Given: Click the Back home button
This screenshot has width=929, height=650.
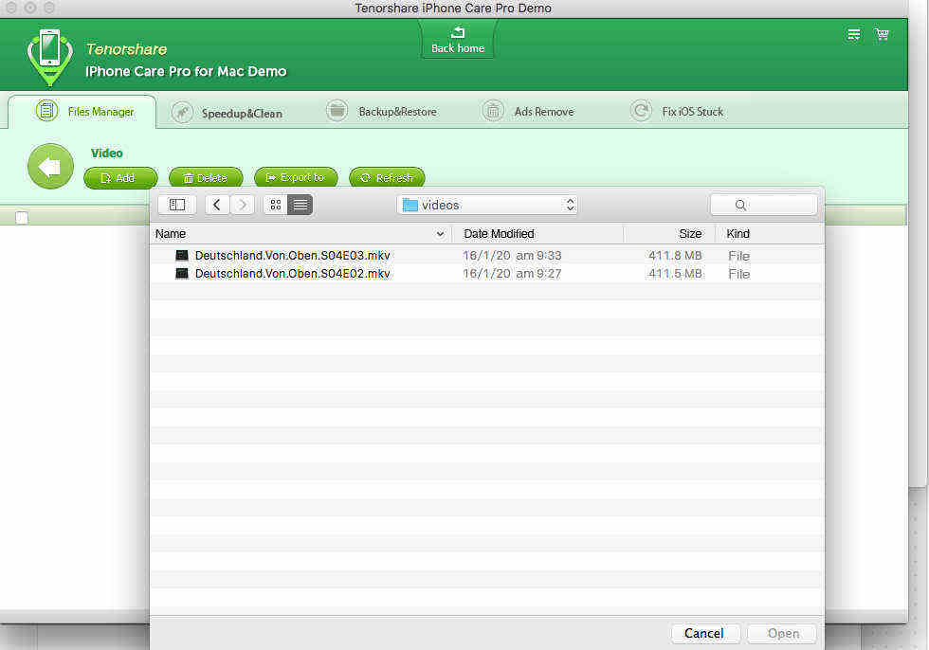Looking at the screenshot, I should coord(457,40).
